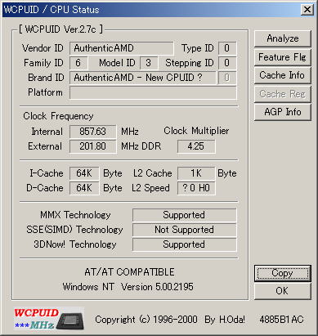Show Cache Info details
The width and height of the screenshot is (318, 336).
coord(283,75)
